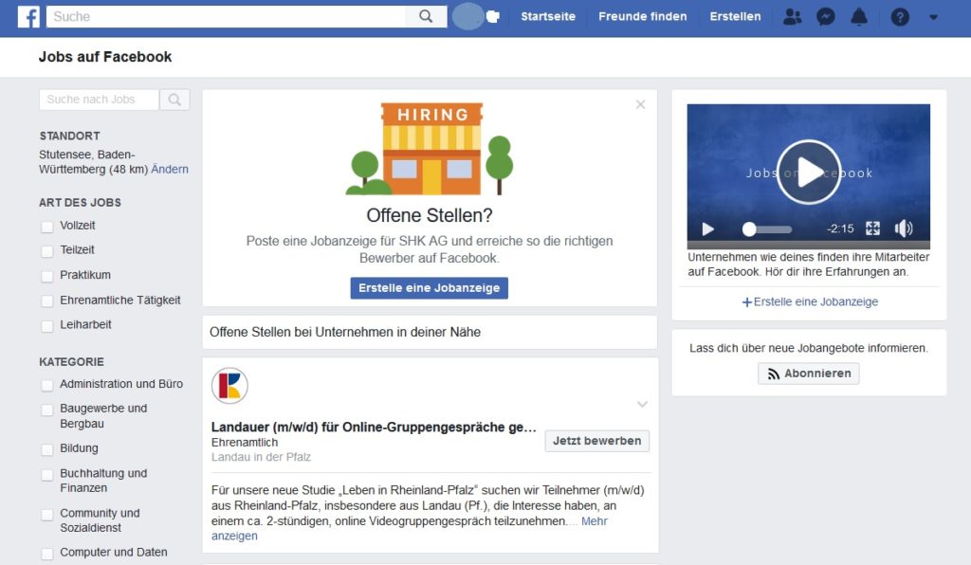Toggle fullscreen on the video player

pyautogui.click(x=872, y=228)
